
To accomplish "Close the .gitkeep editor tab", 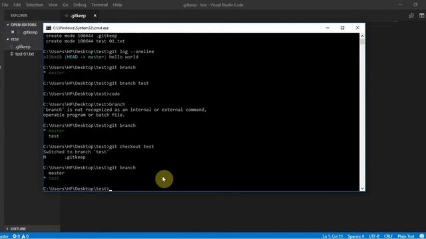I will [95, 16].
